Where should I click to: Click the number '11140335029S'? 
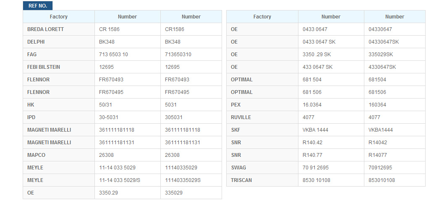183,180
